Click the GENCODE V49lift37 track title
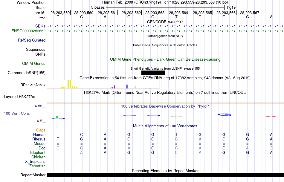The width and height of the screenshot is (284, 182). pos(165,22)
